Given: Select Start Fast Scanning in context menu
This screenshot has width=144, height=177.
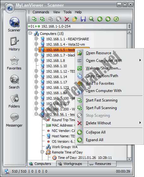Looking at the screenshot, I should point(109,100).
